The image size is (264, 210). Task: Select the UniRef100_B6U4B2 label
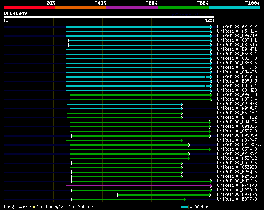click(237, 113)
